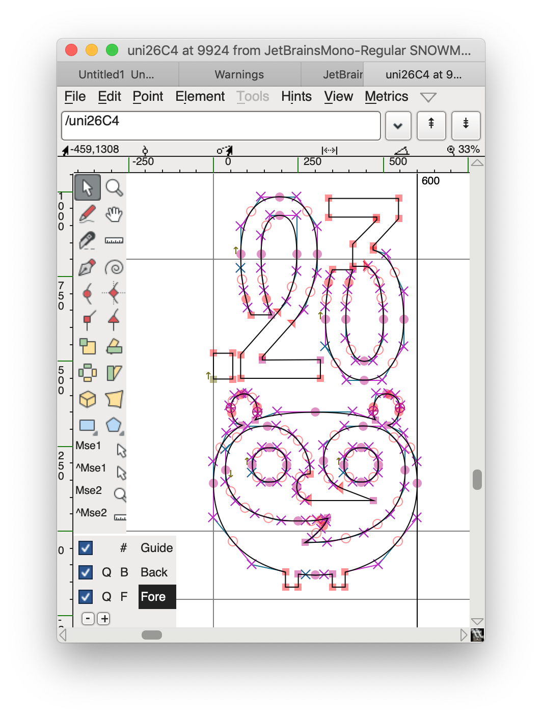Viewport: 542px width, 718px height.
Task: Select the Scale selection tool
Action: coord(88,346)
